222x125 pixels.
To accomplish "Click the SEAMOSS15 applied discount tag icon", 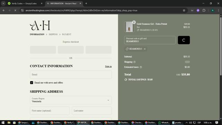I will 127,49.
